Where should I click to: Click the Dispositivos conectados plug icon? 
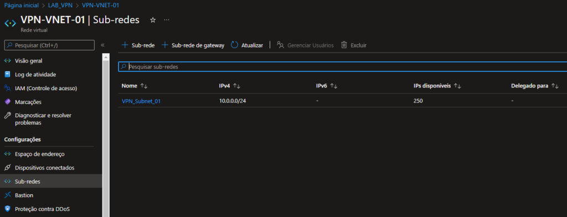coord(8,168)
